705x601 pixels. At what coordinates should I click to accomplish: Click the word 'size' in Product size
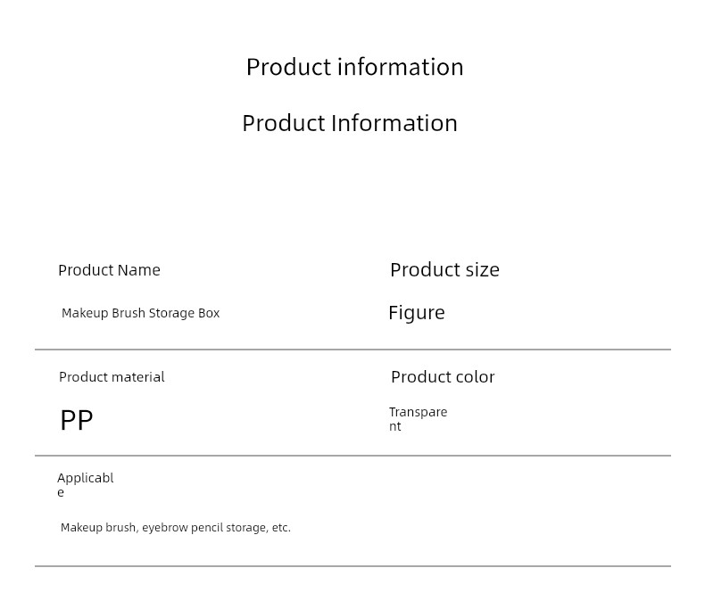coord(483,270)
